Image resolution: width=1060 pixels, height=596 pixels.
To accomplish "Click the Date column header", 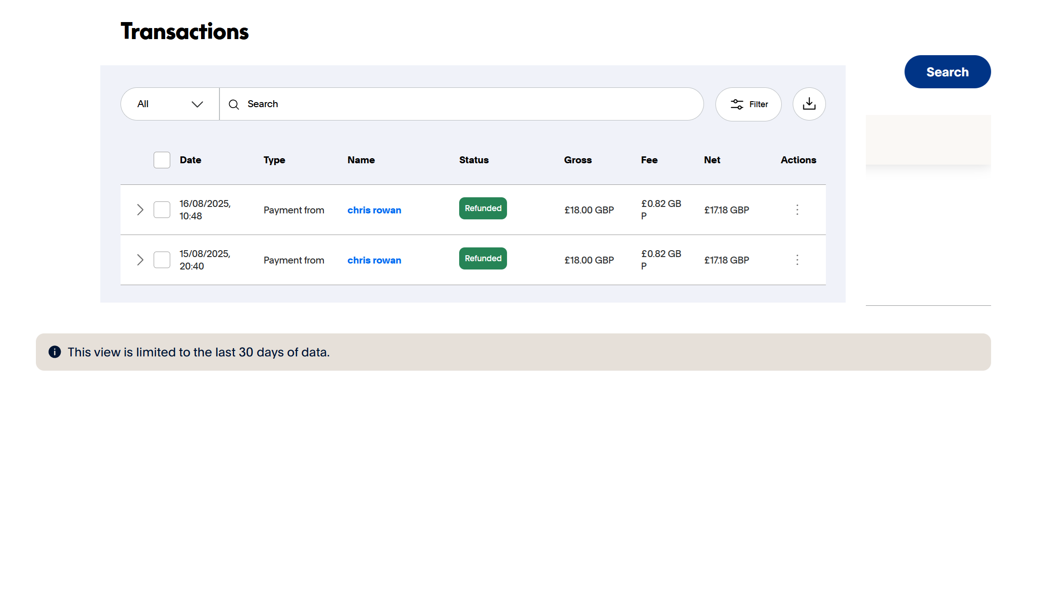I will click(190, 160).
